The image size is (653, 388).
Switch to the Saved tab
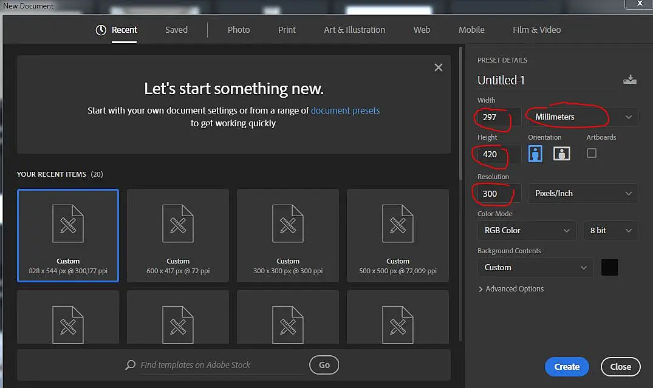(x=176, y=30)
